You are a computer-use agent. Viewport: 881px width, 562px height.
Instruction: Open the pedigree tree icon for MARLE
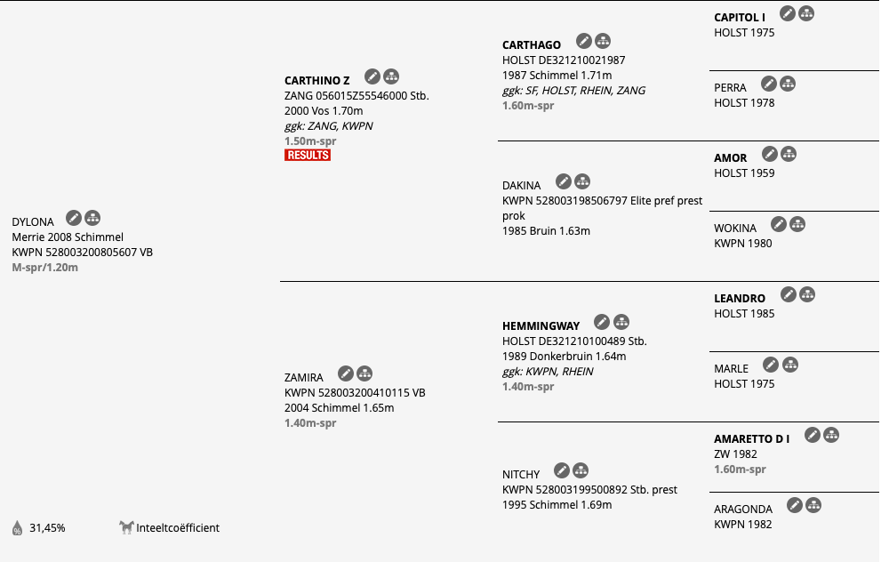(x=790, y=365)
